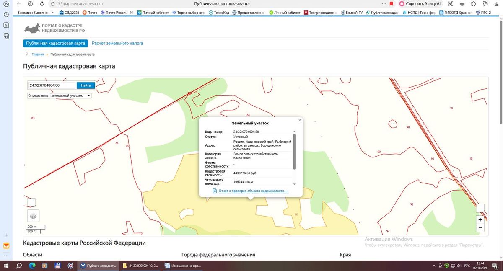Viewport: 503px width, 271px height.
Task: Close the Земельный участок popup
Action: [x=300, y=120]
